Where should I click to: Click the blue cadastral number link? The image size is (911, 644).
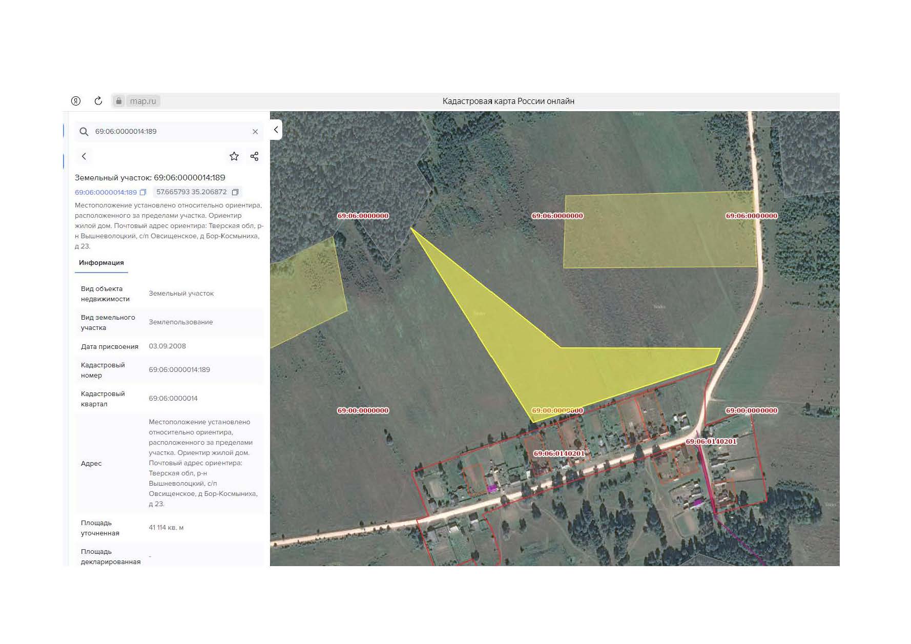pyautogui.click(x=106, y=193)
